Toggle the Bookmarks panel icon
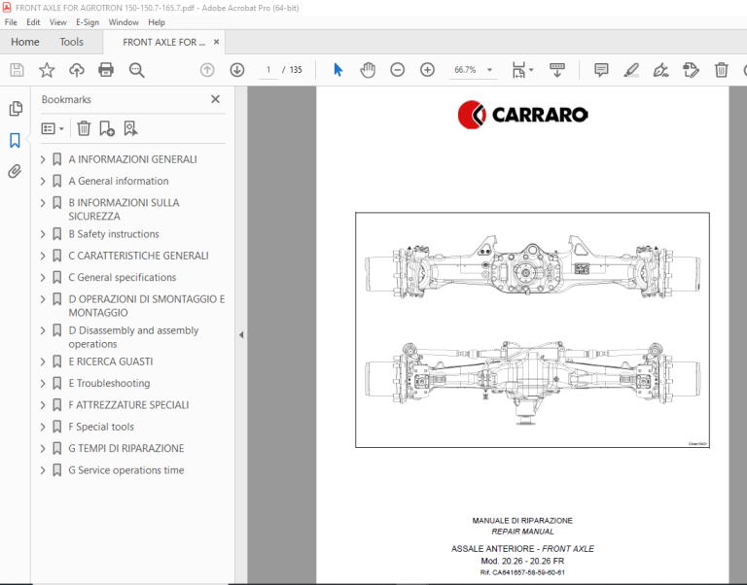 (15, 140)
